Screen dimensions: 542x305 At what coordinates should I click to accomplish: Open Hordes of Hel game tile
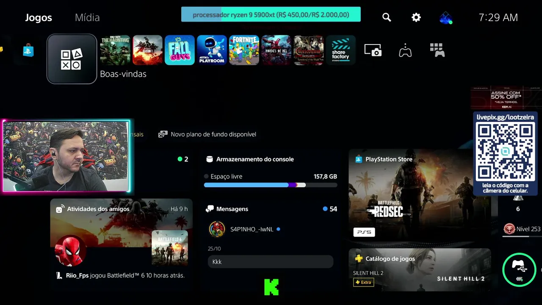(x=276, y=50)
